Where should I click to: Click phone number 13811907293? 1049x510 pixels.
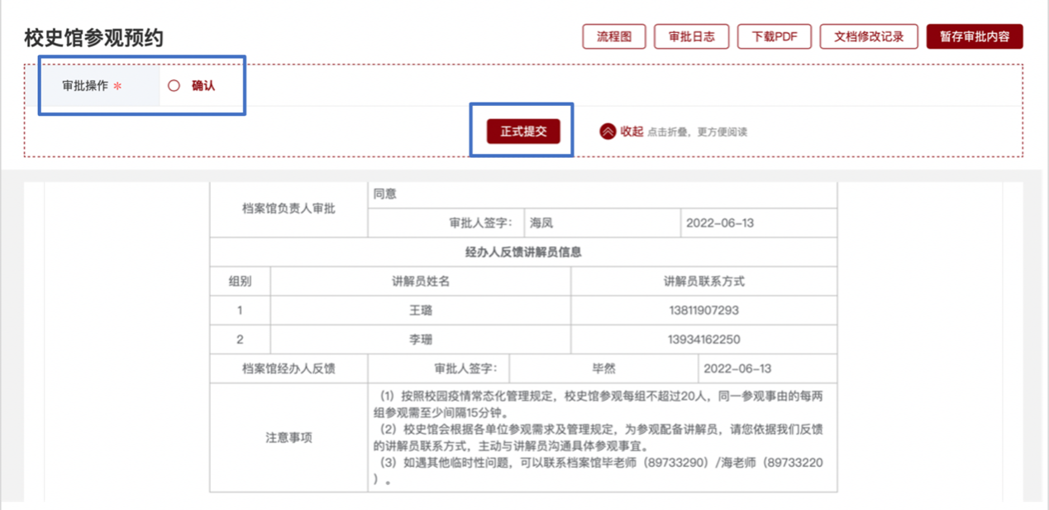tap(703, 311)
